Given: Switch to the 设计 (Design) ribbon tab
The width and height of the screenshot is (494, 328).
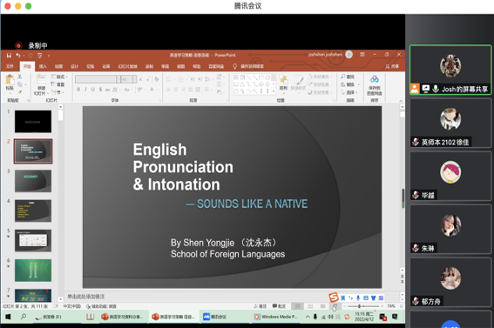Looking at the screenshot, I should coord(74,66).
